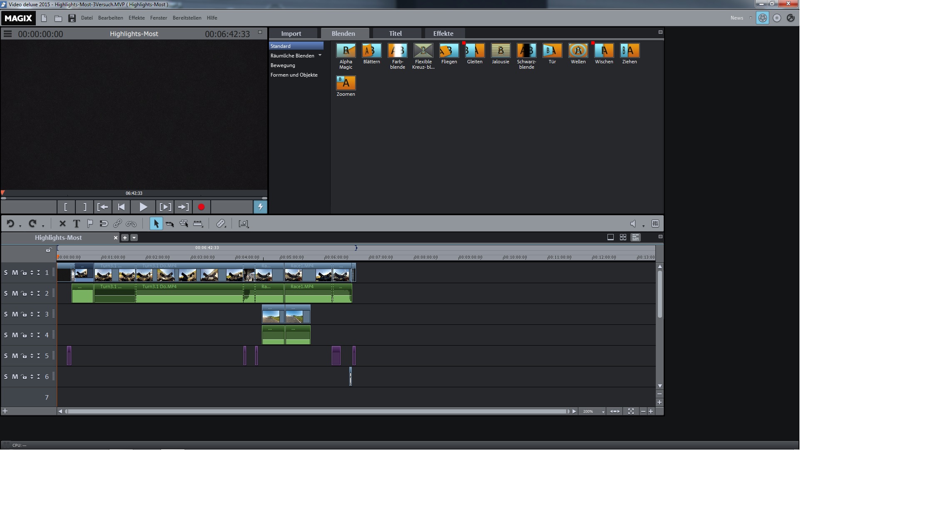The height and width of the screenshot is (523, 931).
Task: Open movie tab dropdown arrow
Action: click(134, 238)
